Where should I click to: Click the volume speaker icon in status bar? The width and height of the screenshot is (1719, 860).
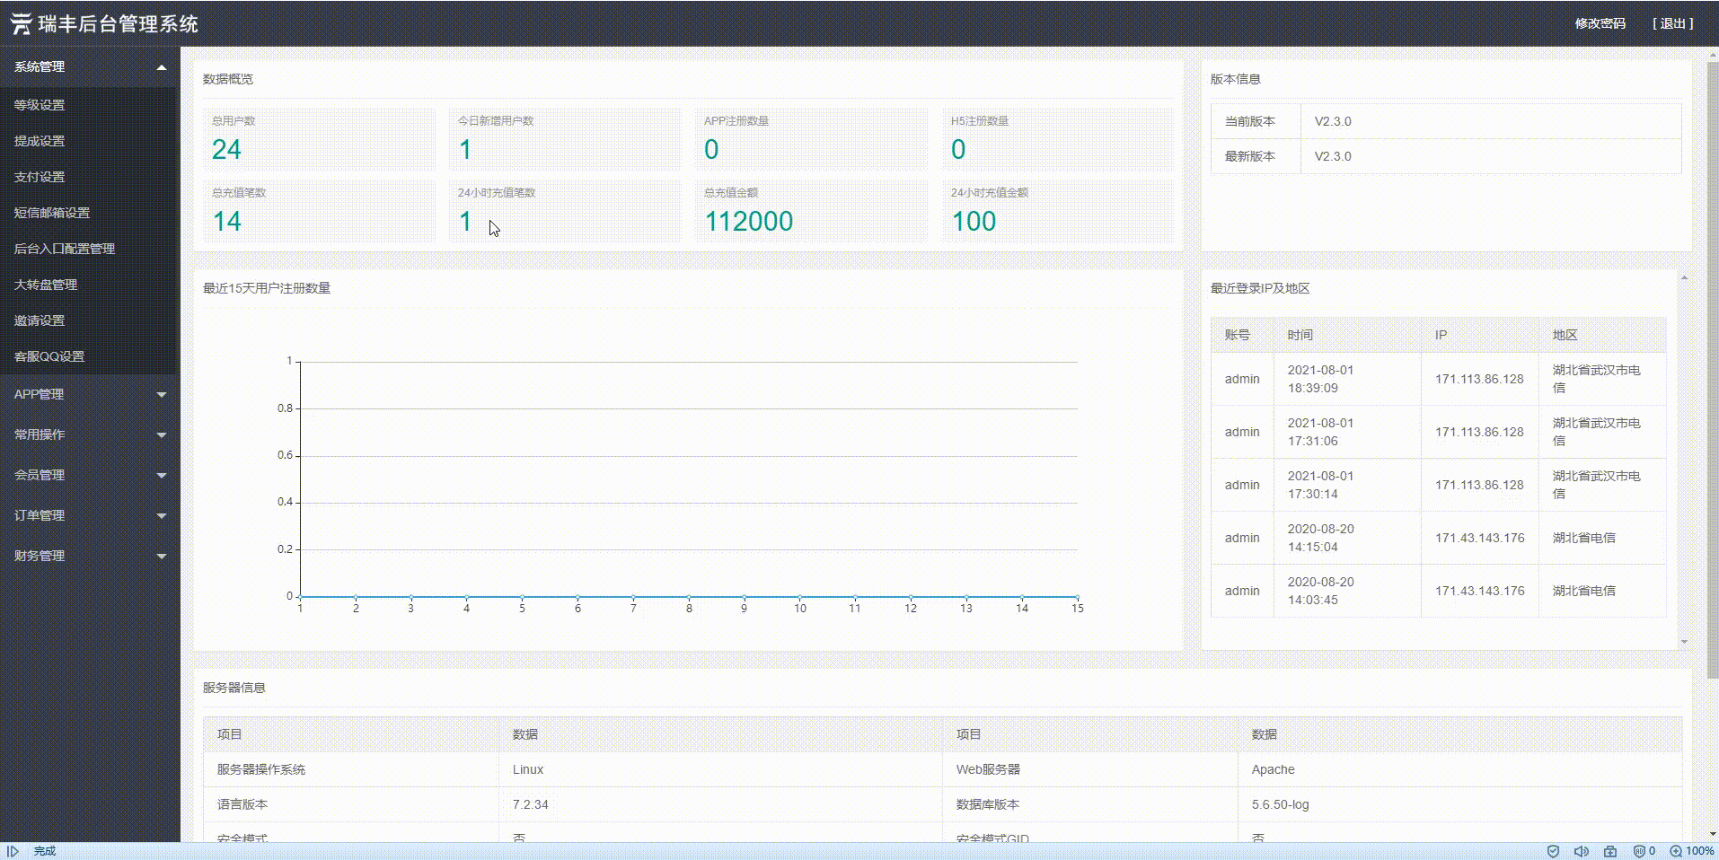tap(1582, 850)
